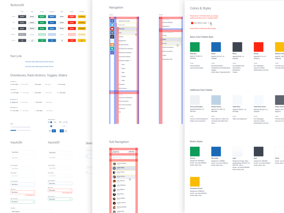The width and height of the screenshot is (284, 213).
Task: Click the orange lightbulb icon in the sidebar
Action: 112,44
